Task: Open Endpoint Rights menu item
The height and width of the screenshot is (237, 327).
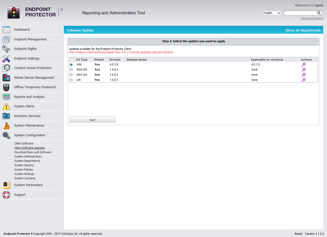Action: point(25,49)
